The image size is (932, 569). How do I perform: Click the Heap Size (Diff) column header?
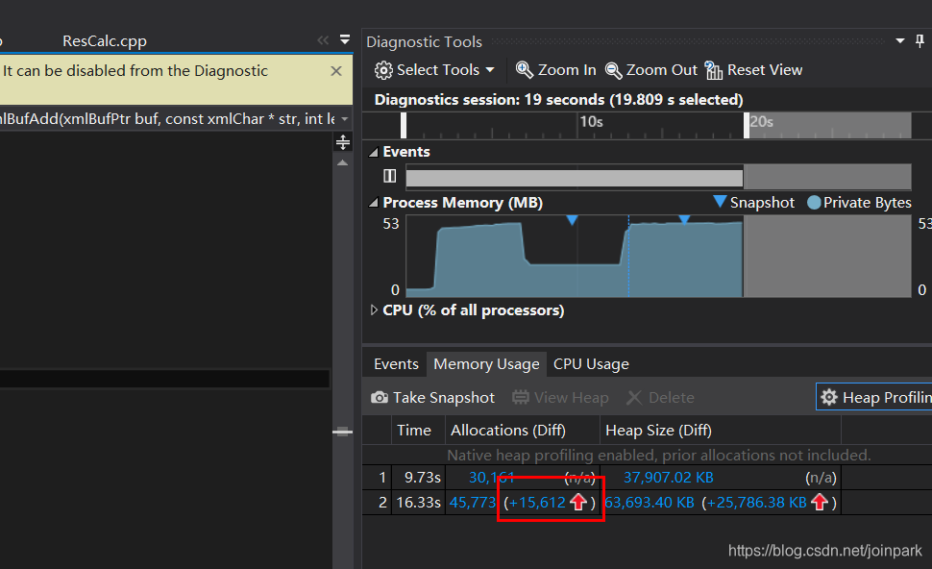(721, 430)
